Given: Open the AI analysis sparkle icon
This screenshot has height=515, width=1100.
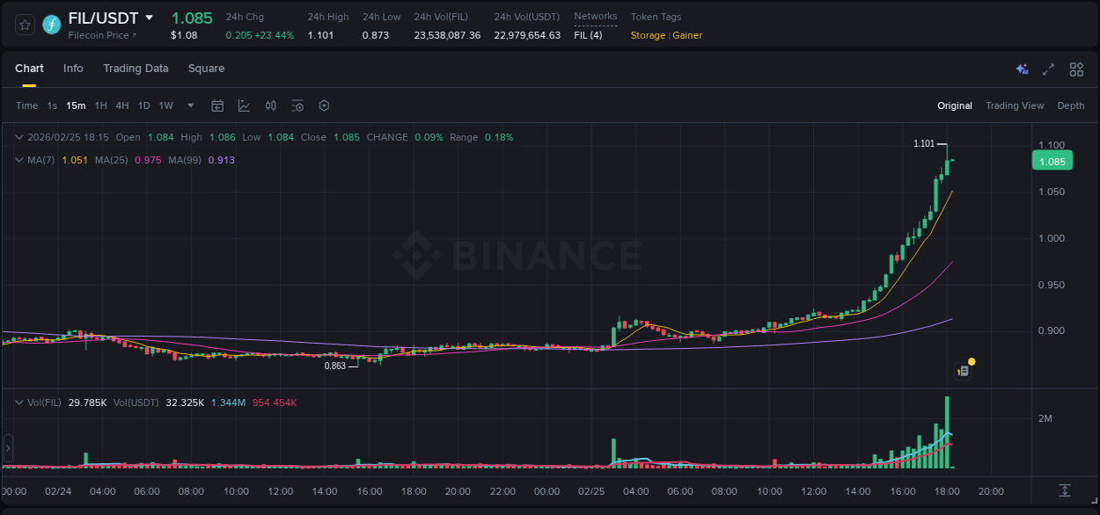Looking at the screenshot, I should pyautogui.click(x=1022, y=69).
